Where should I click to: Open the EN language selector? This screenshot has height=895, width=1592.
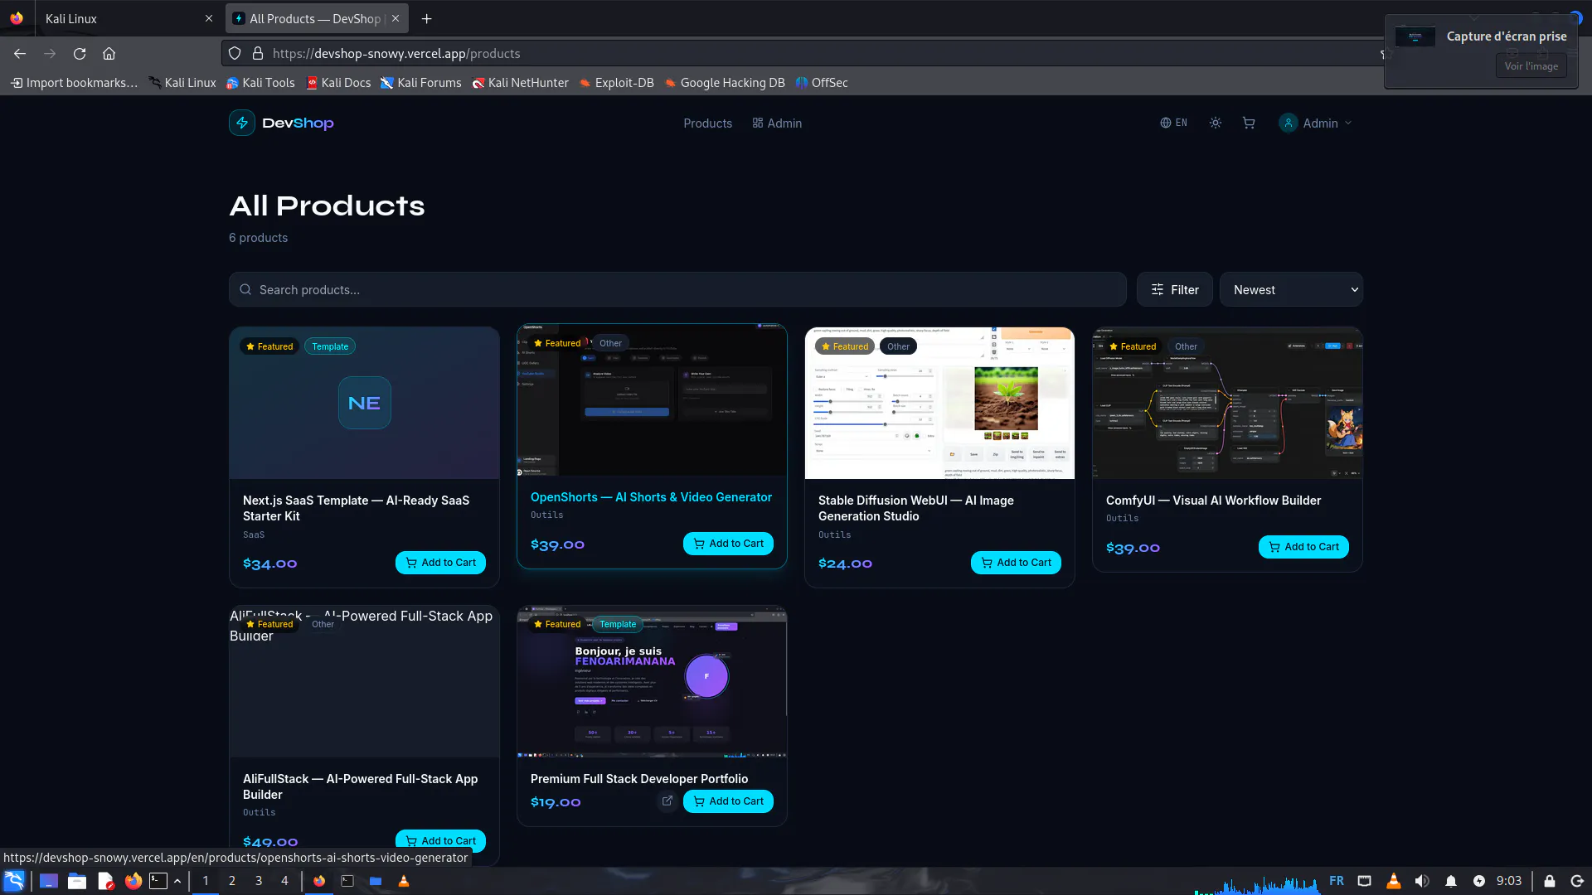[x=1174, y=123]
